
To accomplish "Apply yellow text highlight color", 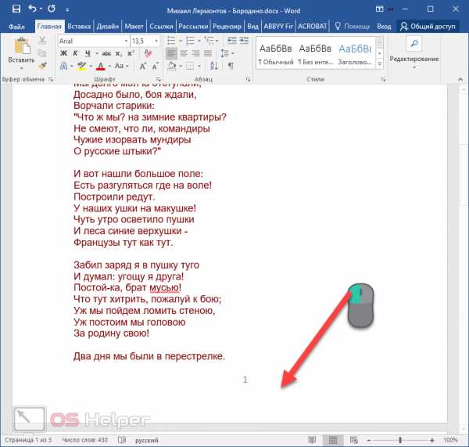I will [x=81, y=66].
